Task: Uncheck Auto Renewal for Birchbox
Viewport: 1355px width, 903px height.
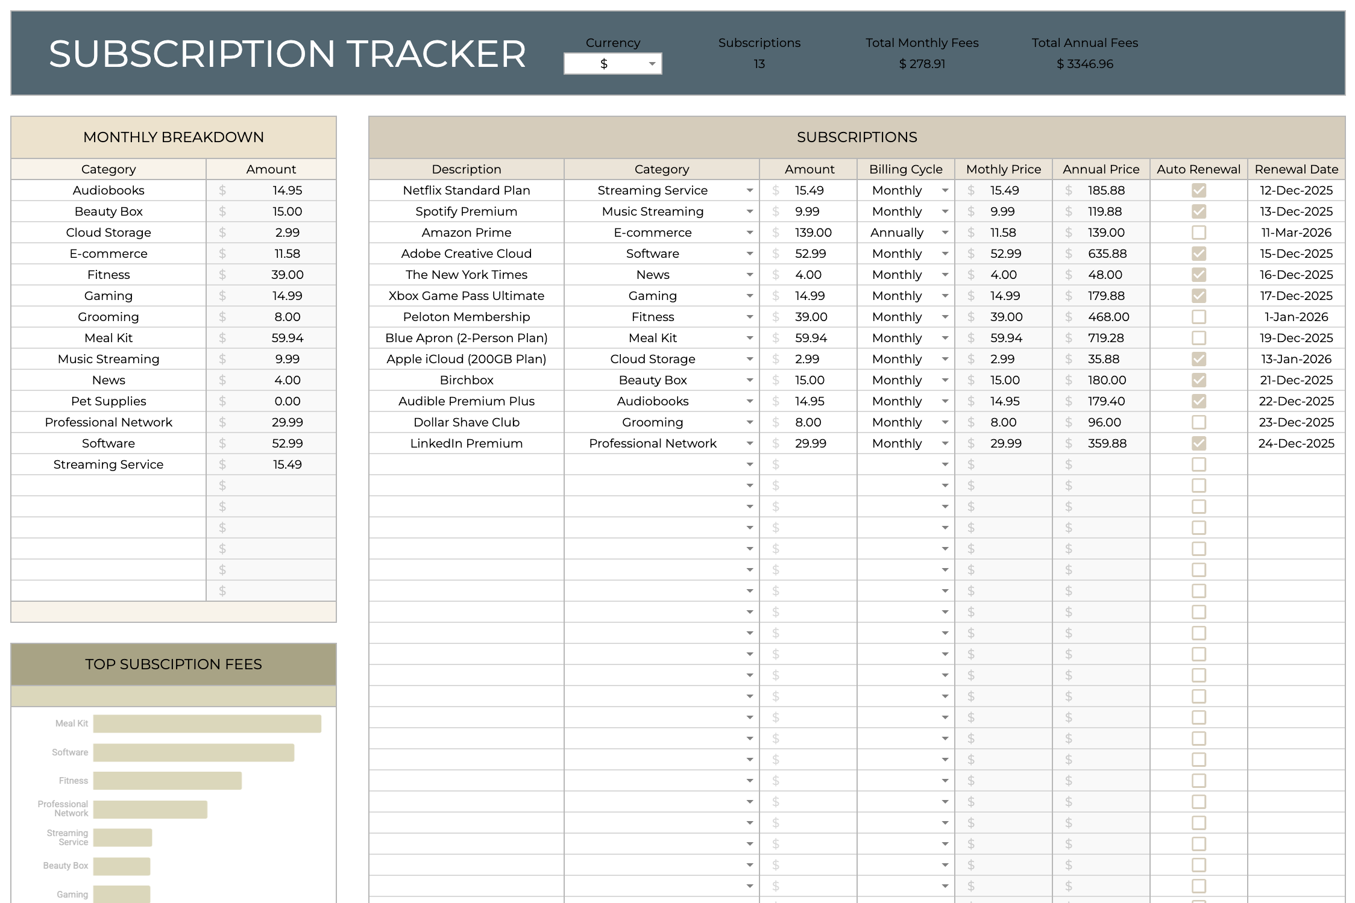Action: pos(1198,380)
